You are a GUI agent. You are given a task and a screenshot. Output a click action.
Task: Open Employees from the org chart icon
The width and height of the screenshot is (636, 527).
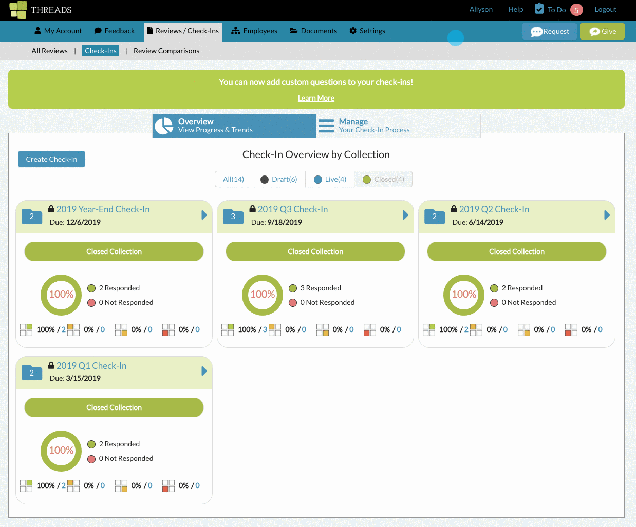tap(236, 31)
